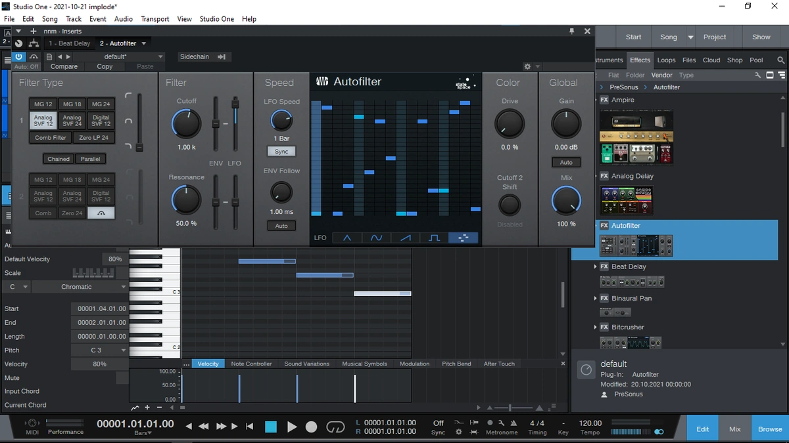Pin the Autofilter plugin window
Screen dimensions: 789x443
point(572,31)
